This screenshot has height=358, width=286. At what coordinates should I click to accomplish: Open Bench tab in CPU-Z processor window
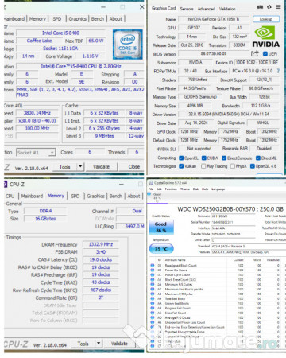98,19
